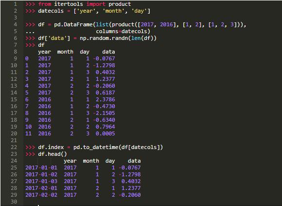Image resolution: width=282 pixels, height=206 pixels.
Task: Click the date index 2017-01-03
Action: click(x=41, y=181)
